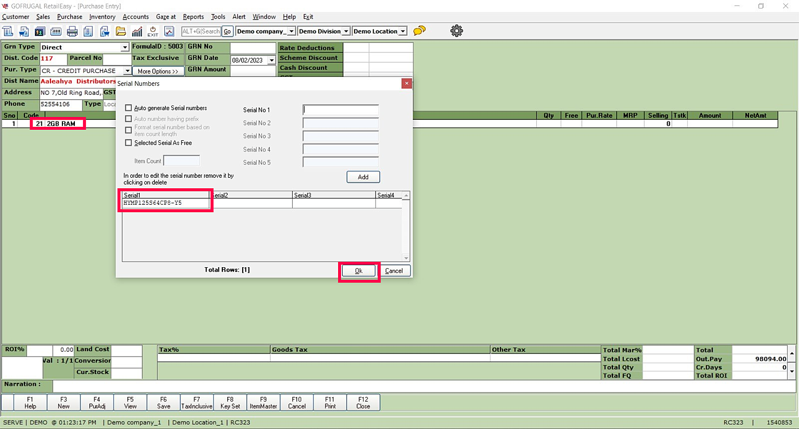Click the F3 New button

tap(63, 403)
